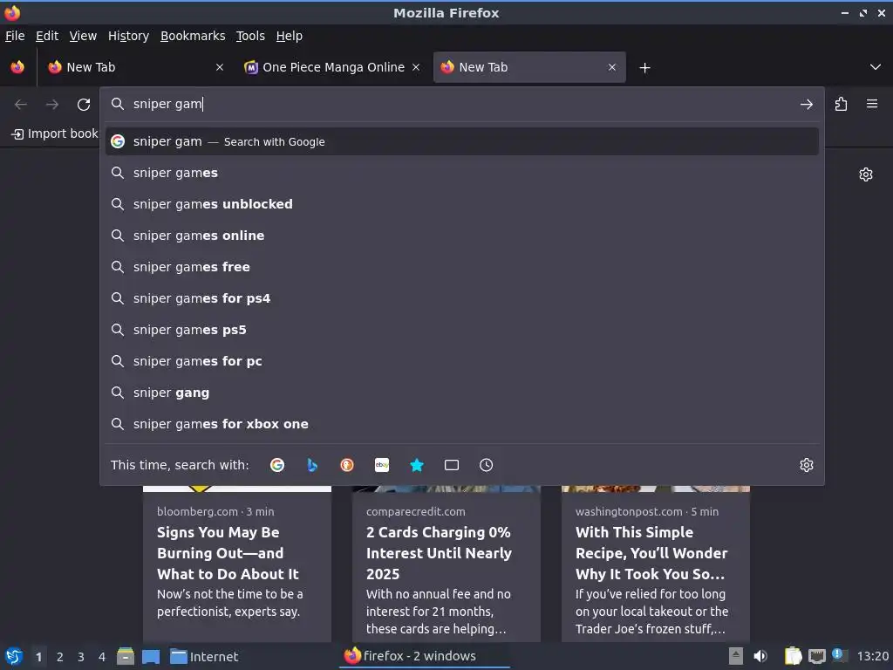Go back one page

point(21,105)
